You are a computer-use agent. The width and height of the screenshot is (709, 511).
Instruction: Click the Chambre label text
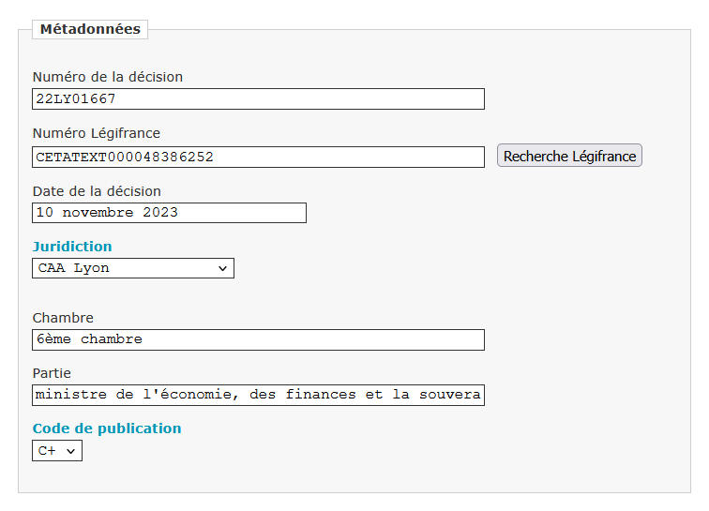coord(63,318)
